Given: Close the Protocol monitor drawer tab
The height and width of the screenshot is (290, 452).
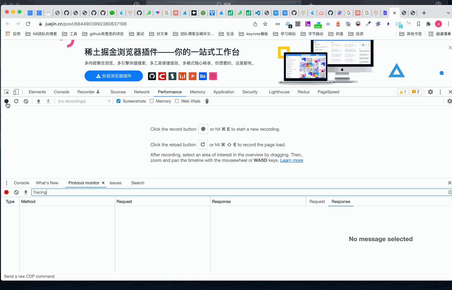Looking at the screenshot, I should click(x=103, y=183).
